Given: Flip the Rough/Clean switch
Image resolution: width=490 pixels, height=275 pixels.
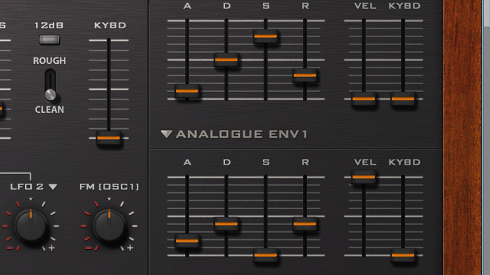Looking at the screenshot, I should click(50, 85).
